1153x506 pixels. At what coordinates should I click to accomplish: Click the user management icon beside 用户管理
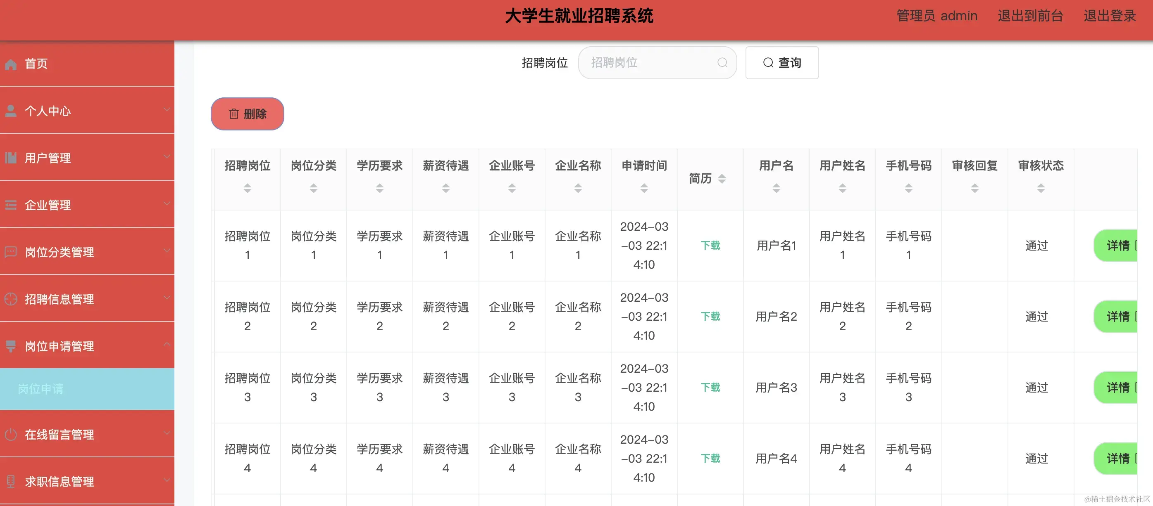coord(11,158)
